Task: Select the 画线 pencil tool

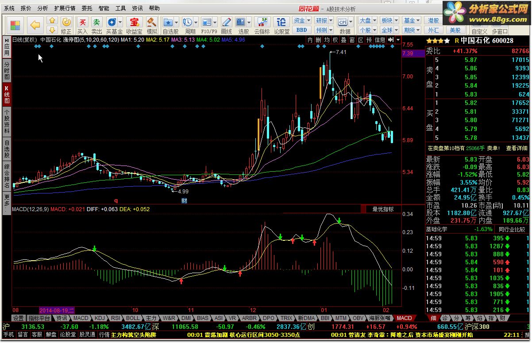Action: click(x=226, y=25)
